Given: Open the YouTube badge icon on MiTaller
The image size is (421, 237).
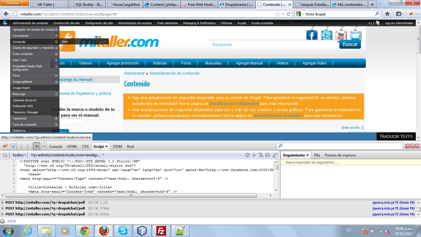Looking at the screenshot, I should [x=341, y=35].
